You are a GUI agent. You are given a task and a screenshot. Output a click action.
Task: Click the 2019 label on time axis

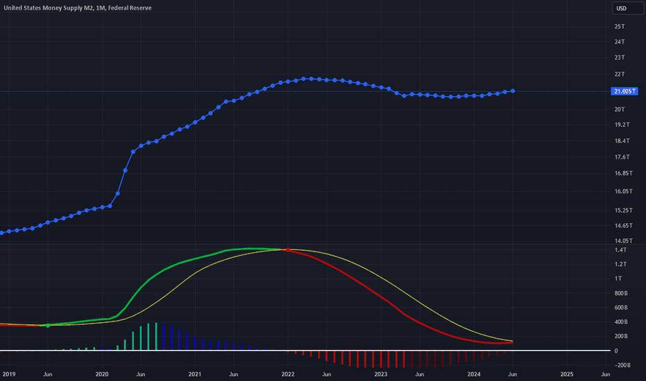tap(8, 374)
